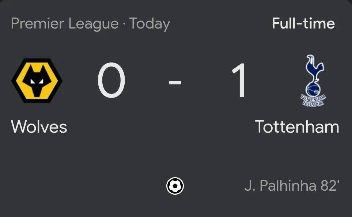Click the 82' goal minute
This screenshot has width=352, height=217.
click(330, 186)
